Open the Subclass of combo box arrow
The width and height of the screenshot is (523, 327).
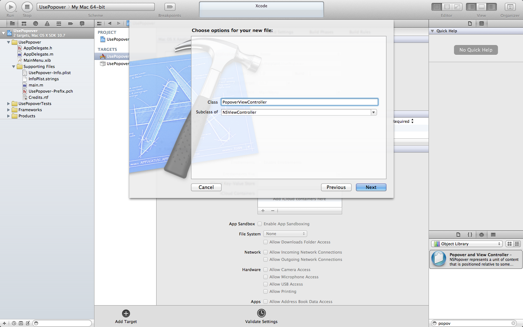(374, 112)
